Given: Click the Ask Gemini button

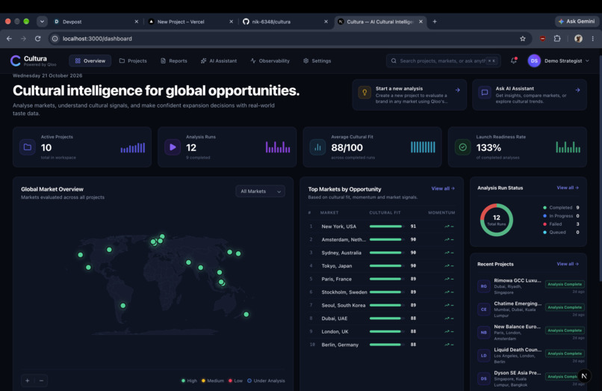Looking at the screenshot, I should (577, 22).
